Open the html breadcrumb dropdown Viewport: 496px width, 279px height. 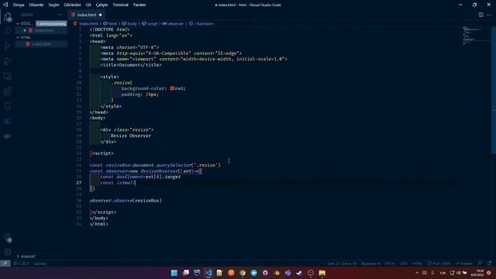(110, 24)
